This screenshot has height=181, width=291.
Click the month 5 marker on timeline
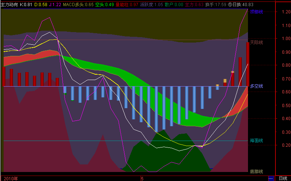pyautogui.click(x=142, y=178)
